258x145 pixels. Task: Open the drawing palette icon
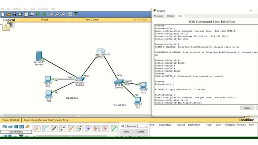(70, 14)
